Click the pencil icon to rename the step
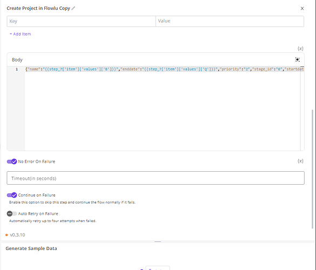The image size is (316, 270). click(73, 8)
